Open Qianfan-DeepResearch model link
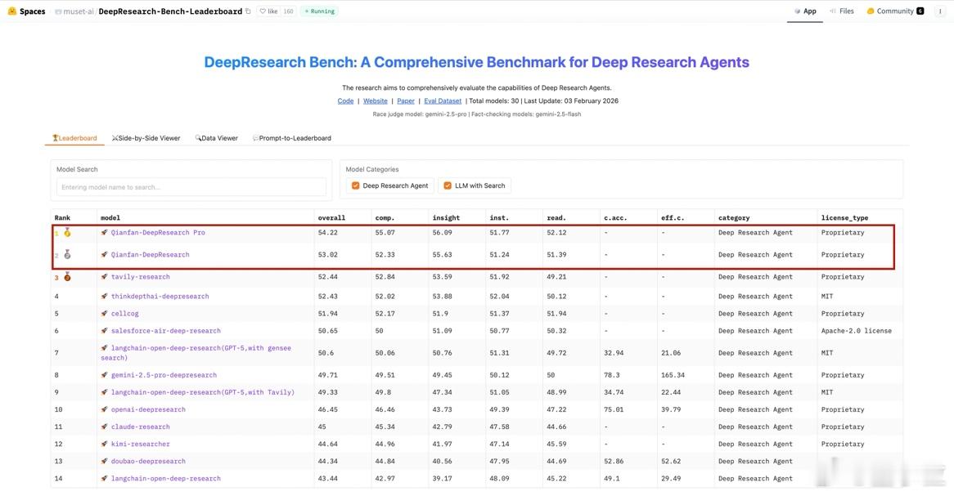954x496 pixels. (150, 255)
